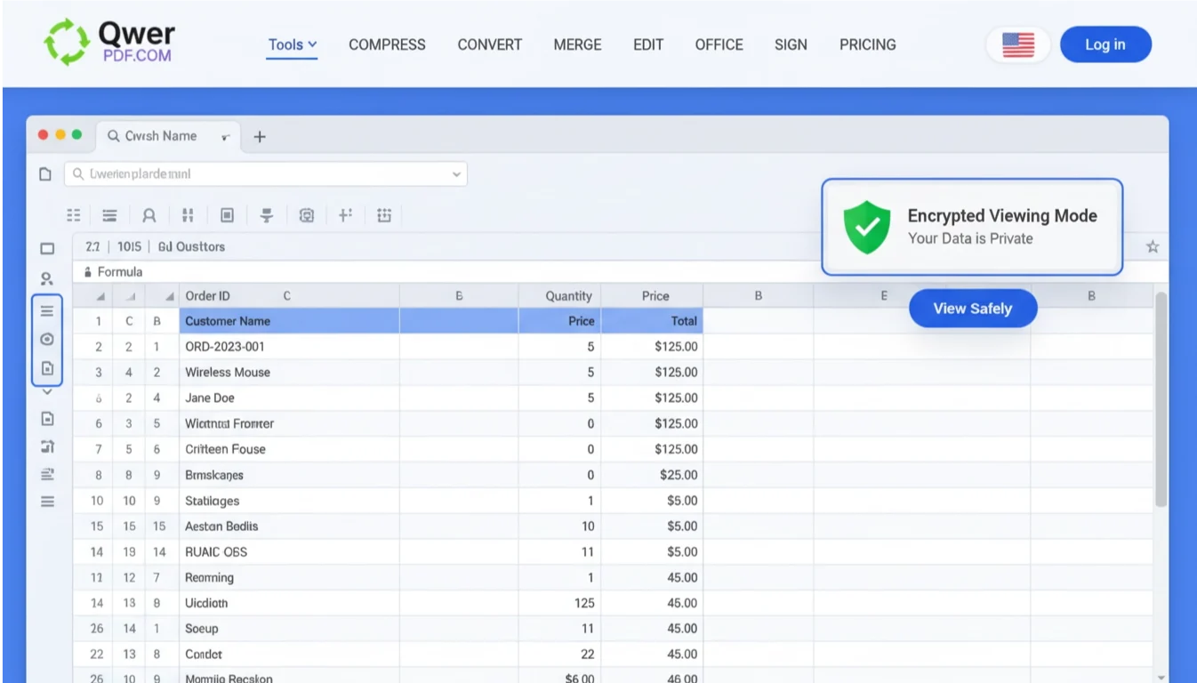The height and width of the screenshot is (683, 1197).
Task: Click the lines icon inside highlighted sidebar group
Action: (x=47, y=310)
